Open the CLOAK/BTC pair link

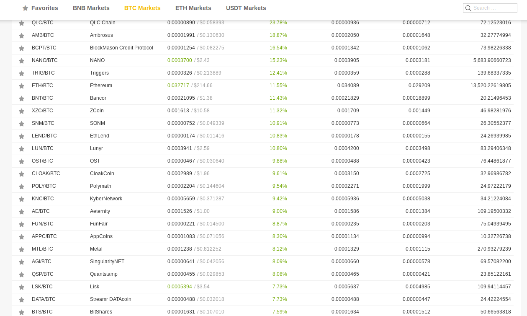[46, 174]
